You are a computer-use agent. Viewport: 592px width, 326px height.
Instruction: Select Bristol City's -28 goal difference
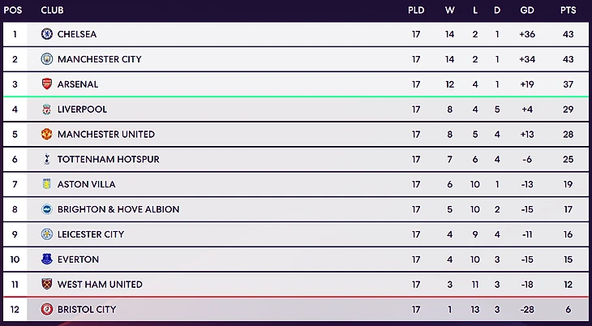tap(527, 310)
